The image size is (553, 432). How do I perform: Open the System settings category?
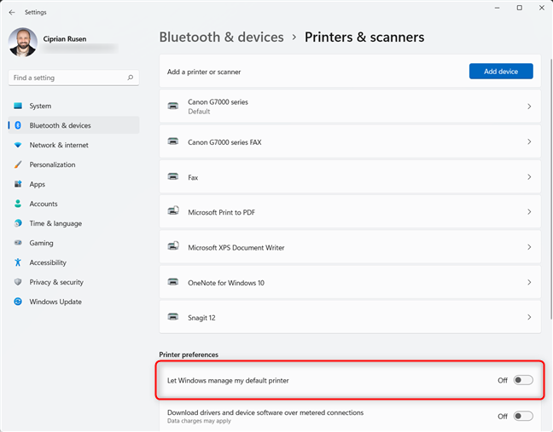coord(73,106)
